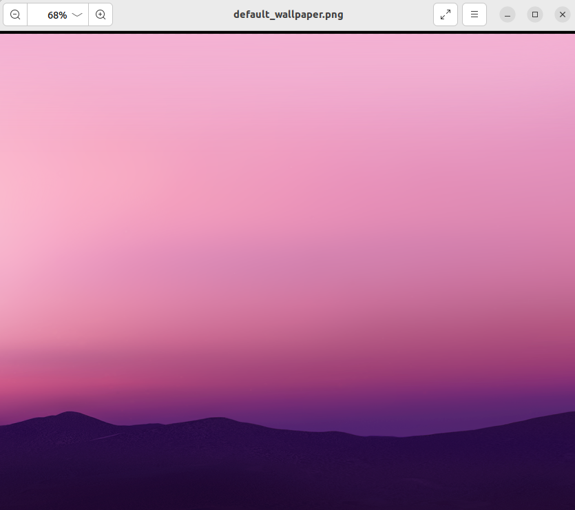575x510 pixels.
Task: Close the image viewer window
Action: point(562,14)
